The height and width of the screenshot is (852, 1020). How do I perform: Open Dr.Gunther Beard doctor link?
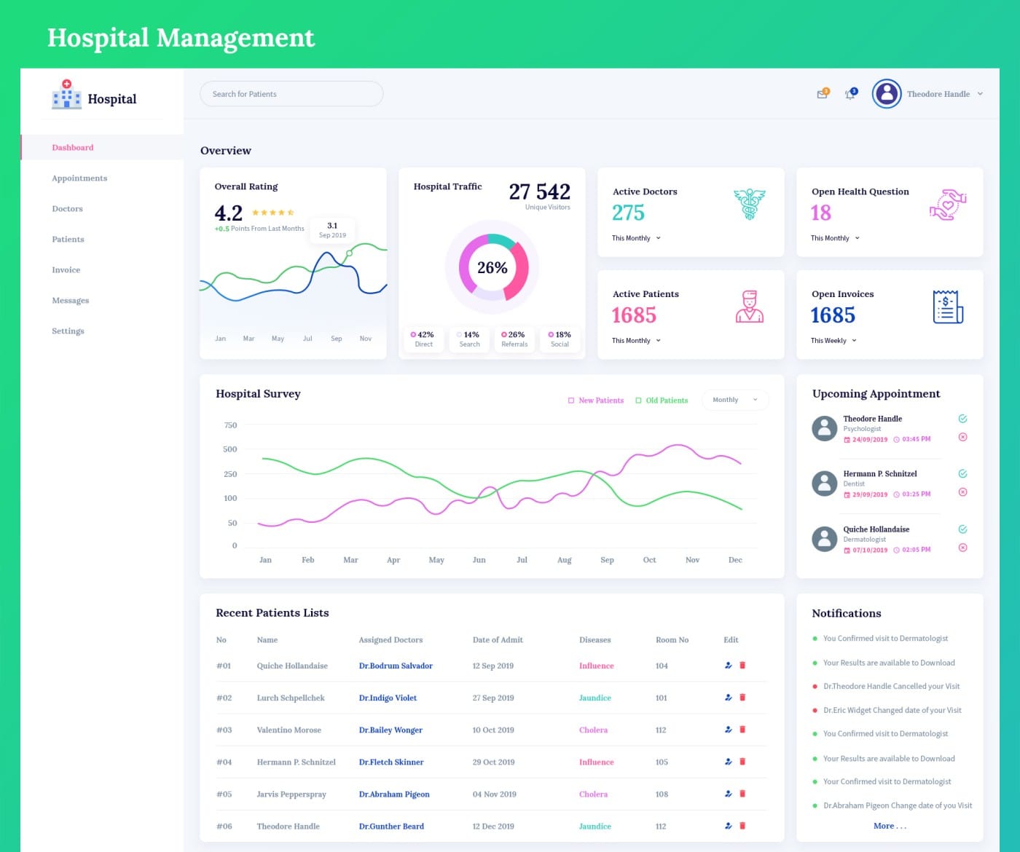coord(391,826)
